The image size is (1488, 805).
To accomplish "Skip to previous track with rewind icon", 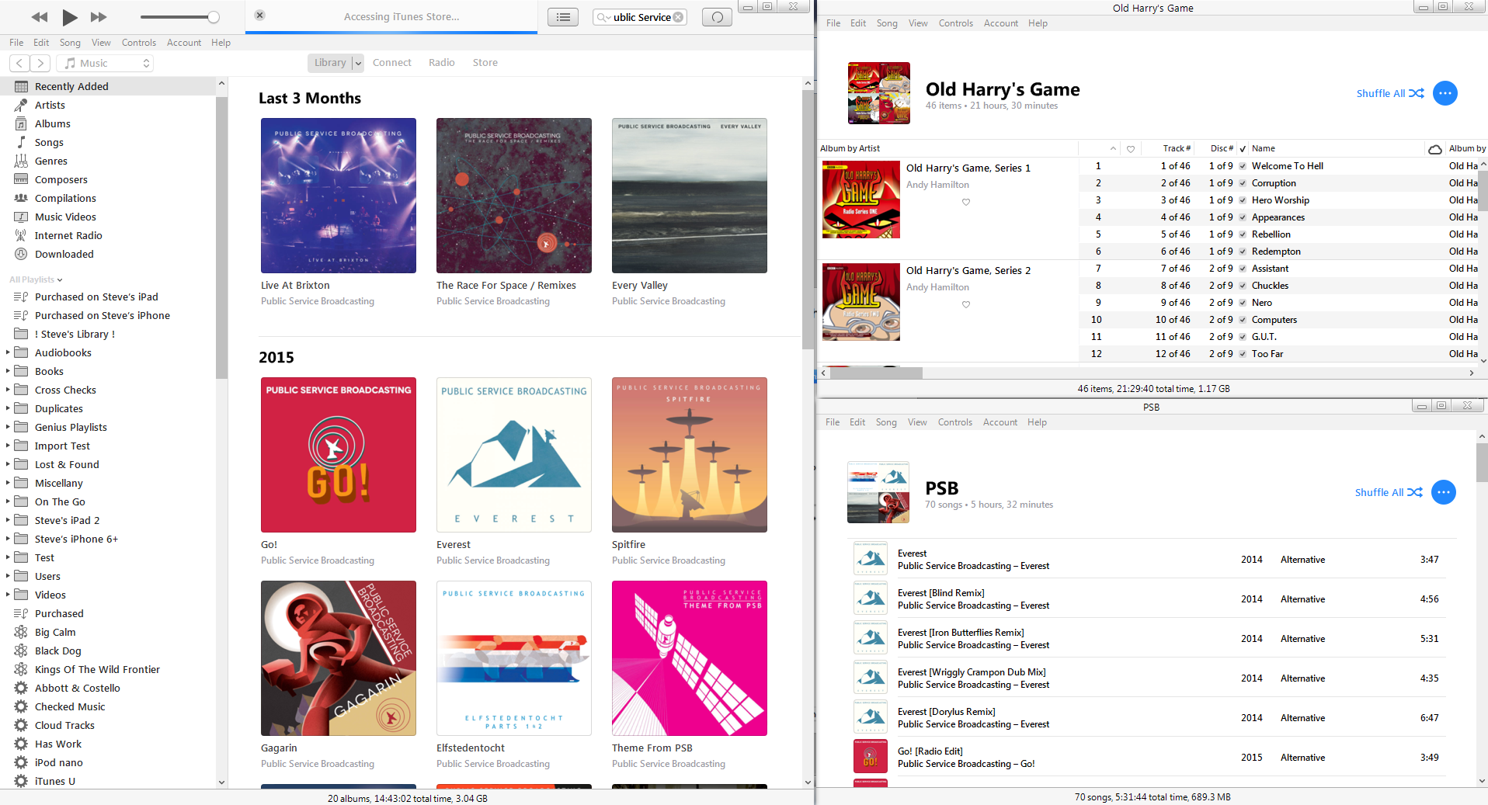I will pyautogui.click(x=40, y=17).
